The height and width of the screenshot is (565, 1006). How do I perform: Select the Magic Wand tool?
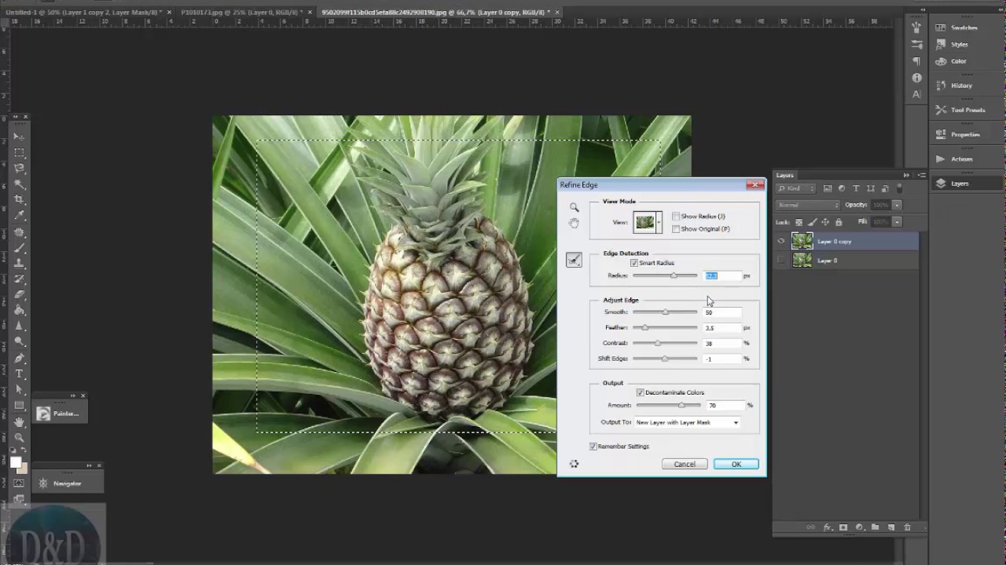click(20, 184)
